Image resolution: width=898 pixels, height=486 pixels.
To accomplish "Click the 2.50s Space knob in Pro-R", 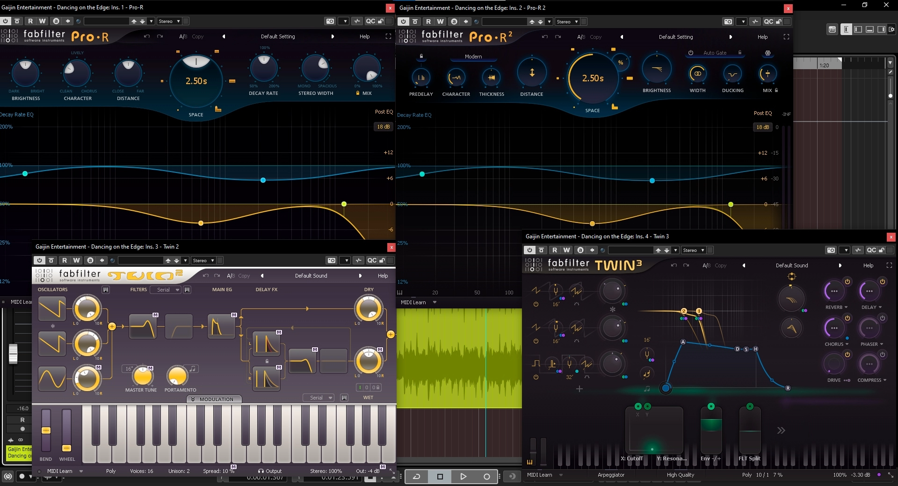I will pyautogui.click(x=196, y=81).
